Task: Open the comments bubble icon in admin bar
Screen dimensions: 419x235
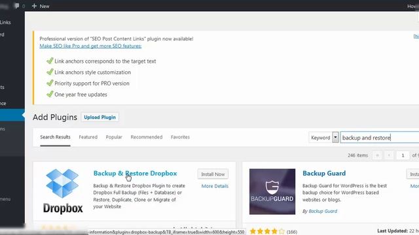Action: (x=17, y=6)
